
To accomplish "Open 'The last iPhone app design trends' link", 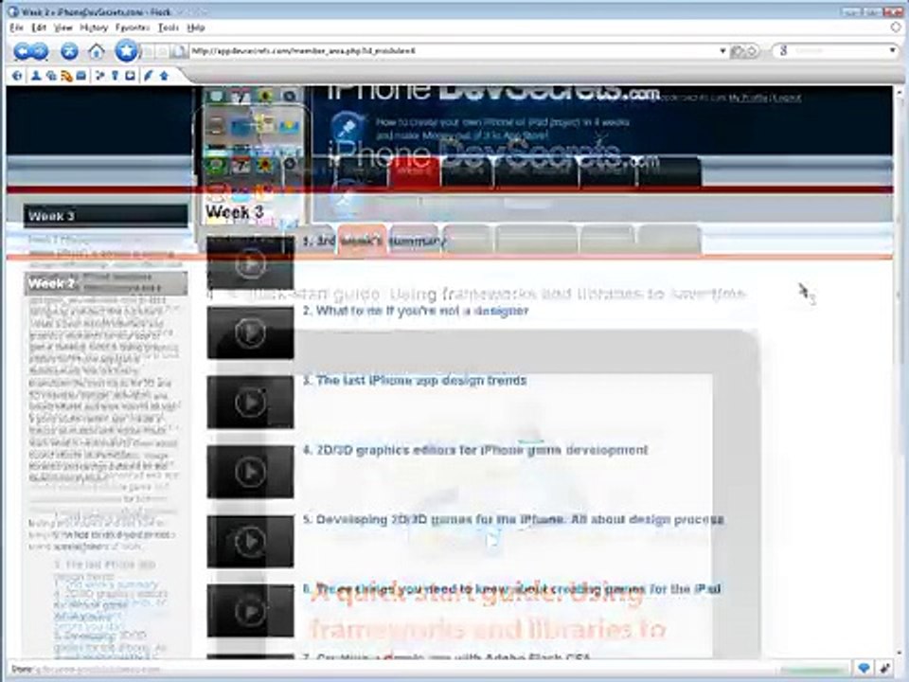I will coord(415,381).
